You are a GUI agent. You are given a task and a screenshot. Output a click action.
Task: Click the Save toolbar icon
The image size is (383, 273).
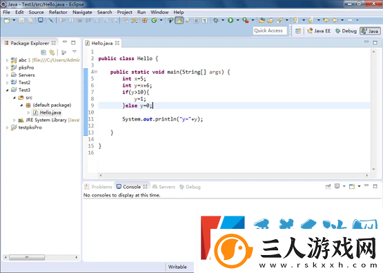pos(21,21)
